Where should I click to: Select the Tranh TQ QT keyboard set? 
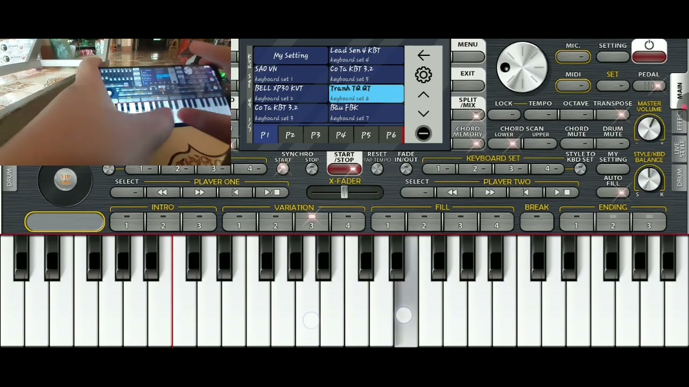[366, 93]
